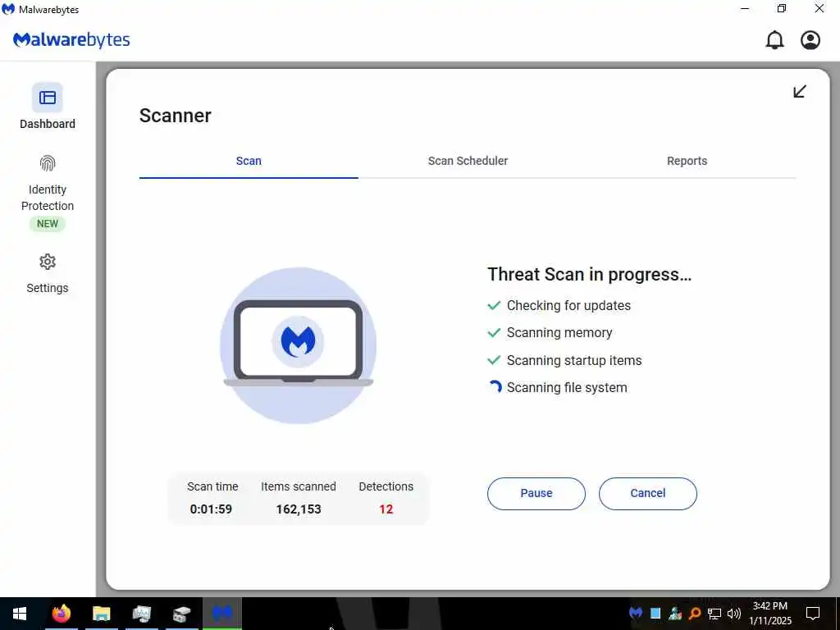Open the volume tray icon
The image size is (840, 630).
click(734, 614)
